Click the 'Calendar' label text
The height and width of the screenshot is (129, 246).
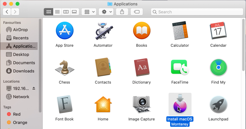pos(218,45)
